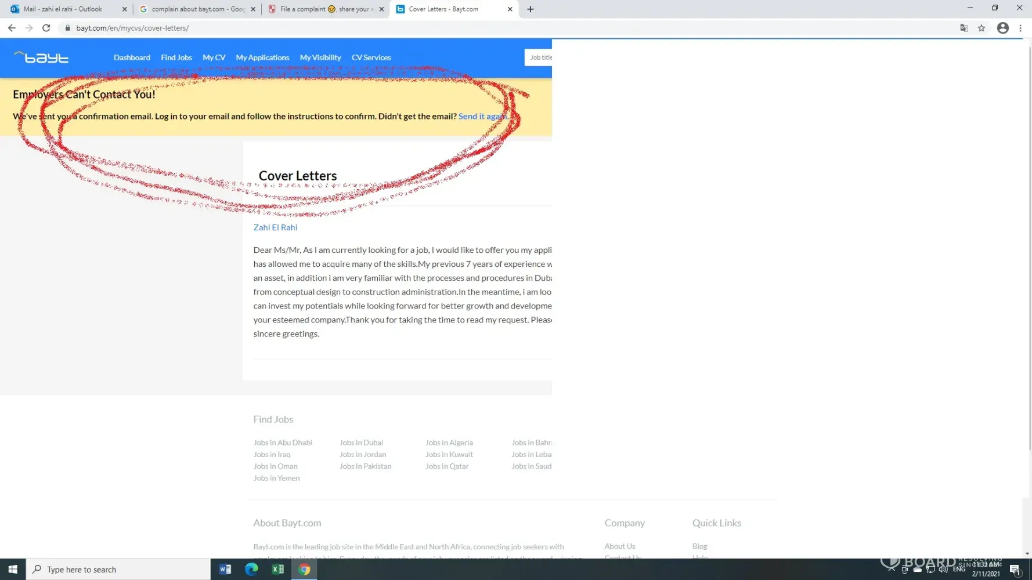The width and height of the screenshot is (1032, 580).
Task: Open Jobs in Yemen link
Action: [276, 478]
